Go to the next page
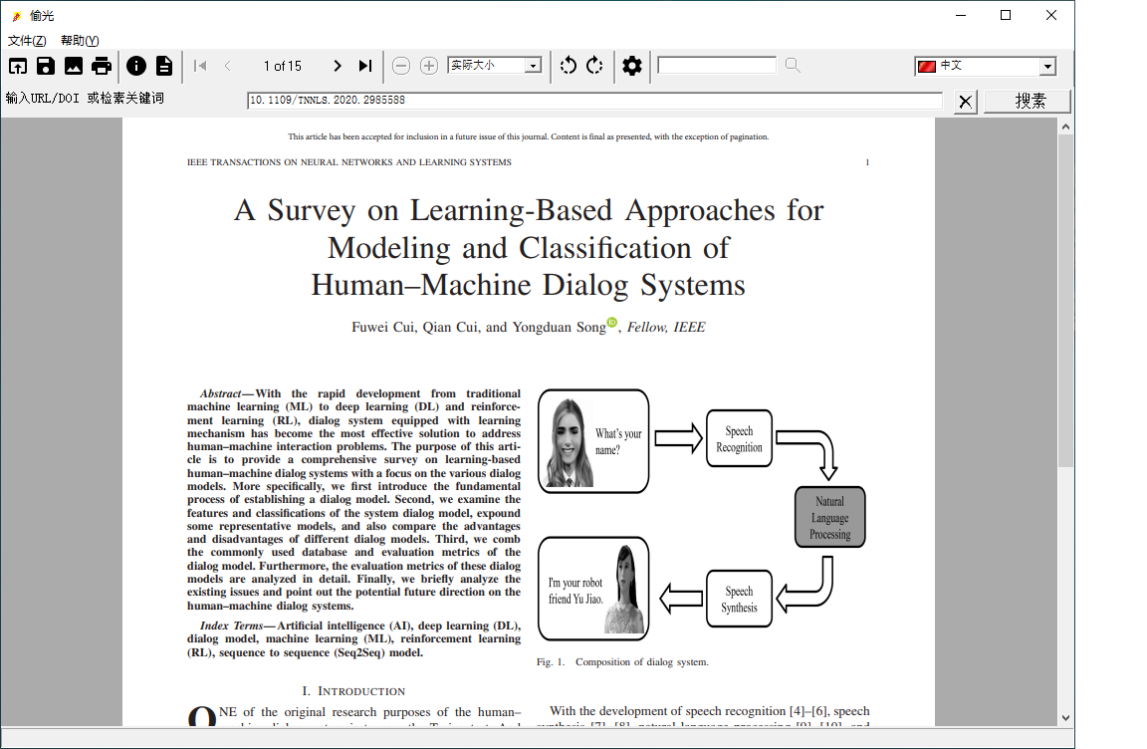The height and width of the screenshot is (749, 1147). [x=338, y=66]
